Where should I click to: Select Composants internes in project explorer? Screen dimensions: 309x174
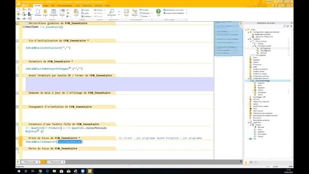(x=261, y=78)
